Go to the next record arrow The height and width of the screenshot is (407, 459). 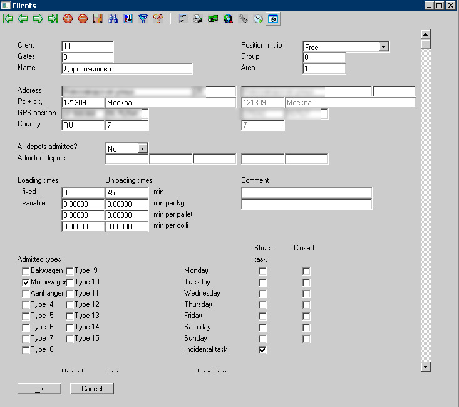point(38,19)
